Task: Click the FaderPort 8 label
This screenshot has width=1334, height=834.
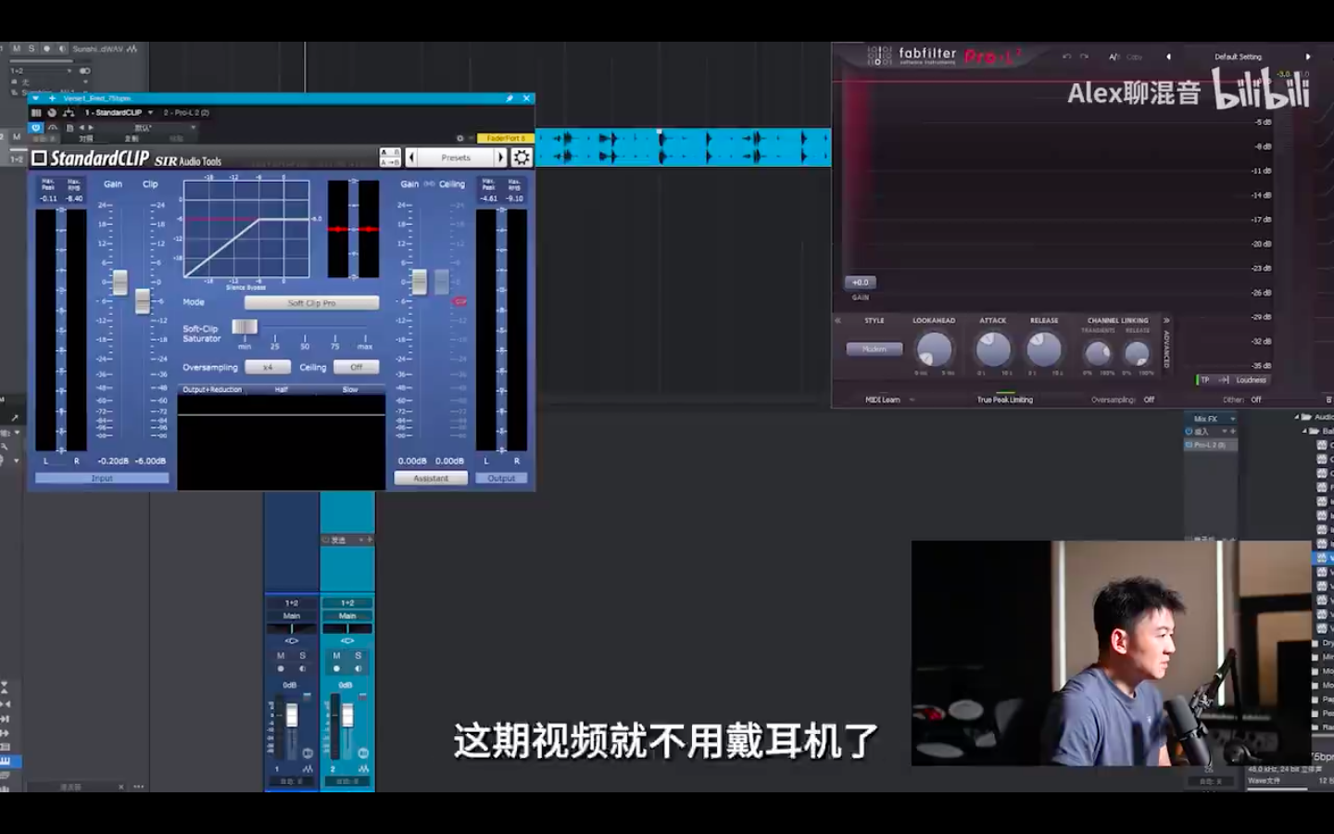Action: click(x=506, y=138)
